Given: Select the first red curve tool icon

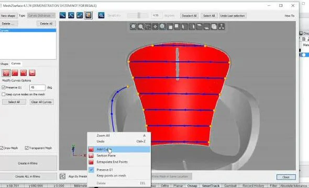Looking at the screenshot, I should (x=6, y=73).
